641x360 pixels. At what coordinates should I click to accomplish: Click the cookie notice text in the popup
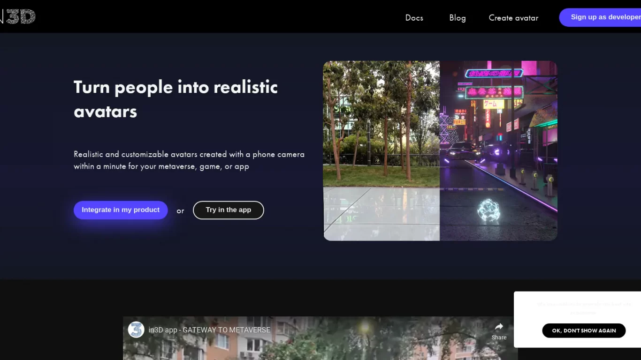pyautogui.click(x=584, y=308)
